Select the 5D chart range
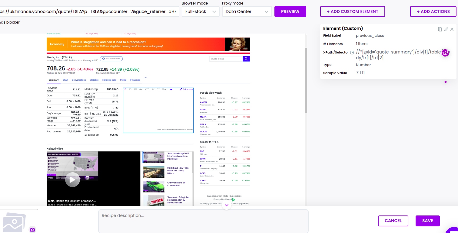This screenshot has height=233, width=458. (x=130, y=89)
